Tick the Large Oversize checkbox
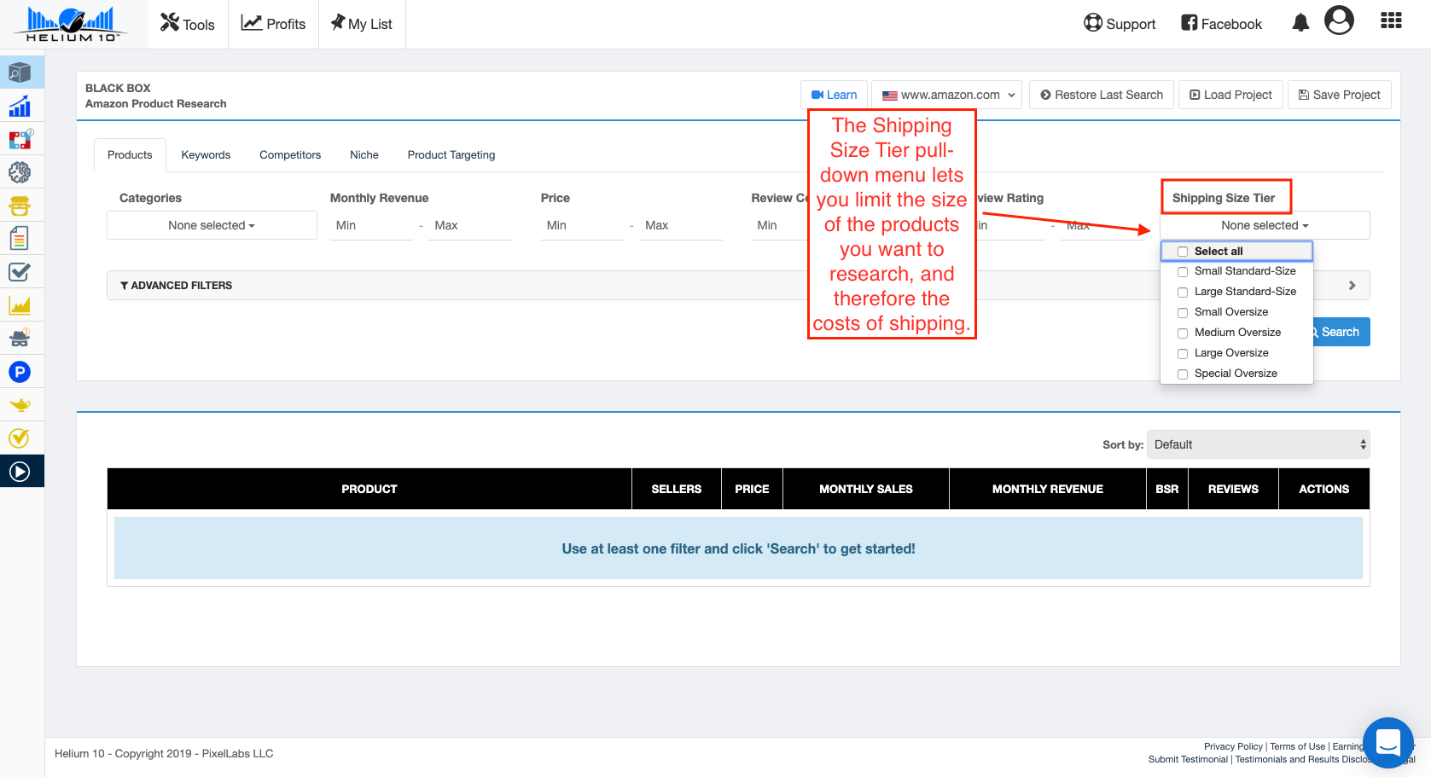 tap(1183, 354)
